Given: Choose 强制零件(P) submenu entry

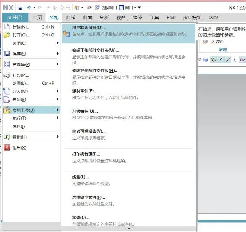Looking at the screenshot, I should pos(128,97).
